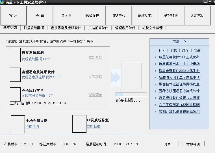
Task: Open the 扫描系统漏洞 sub-tab
Action: 34,28
